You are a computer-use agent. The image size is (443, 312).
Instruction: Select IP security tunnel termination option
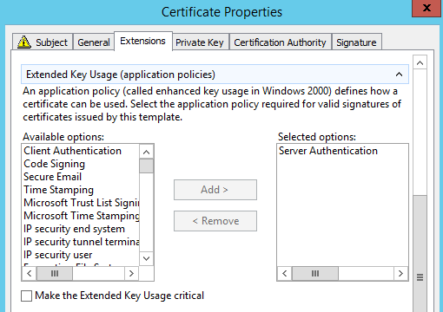pyautogui.click(x=82, y=242)
